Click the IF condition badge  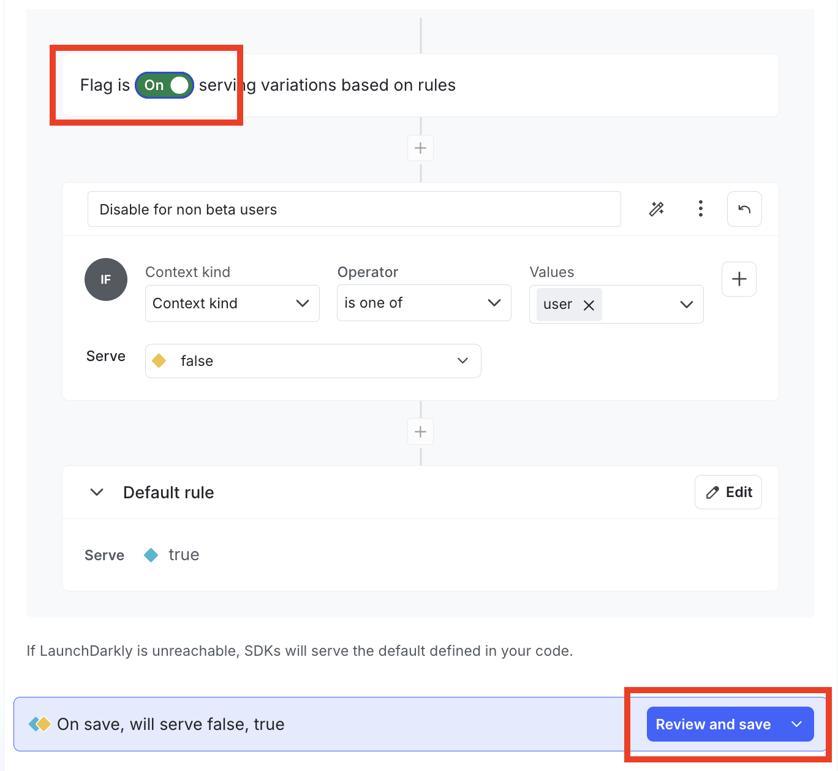point(105,279)
